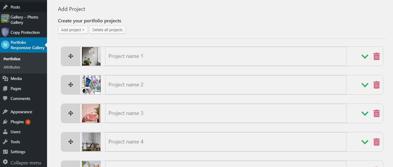Open the Attributes submenu item
This screenshot has height=167, width=393.
12,67
